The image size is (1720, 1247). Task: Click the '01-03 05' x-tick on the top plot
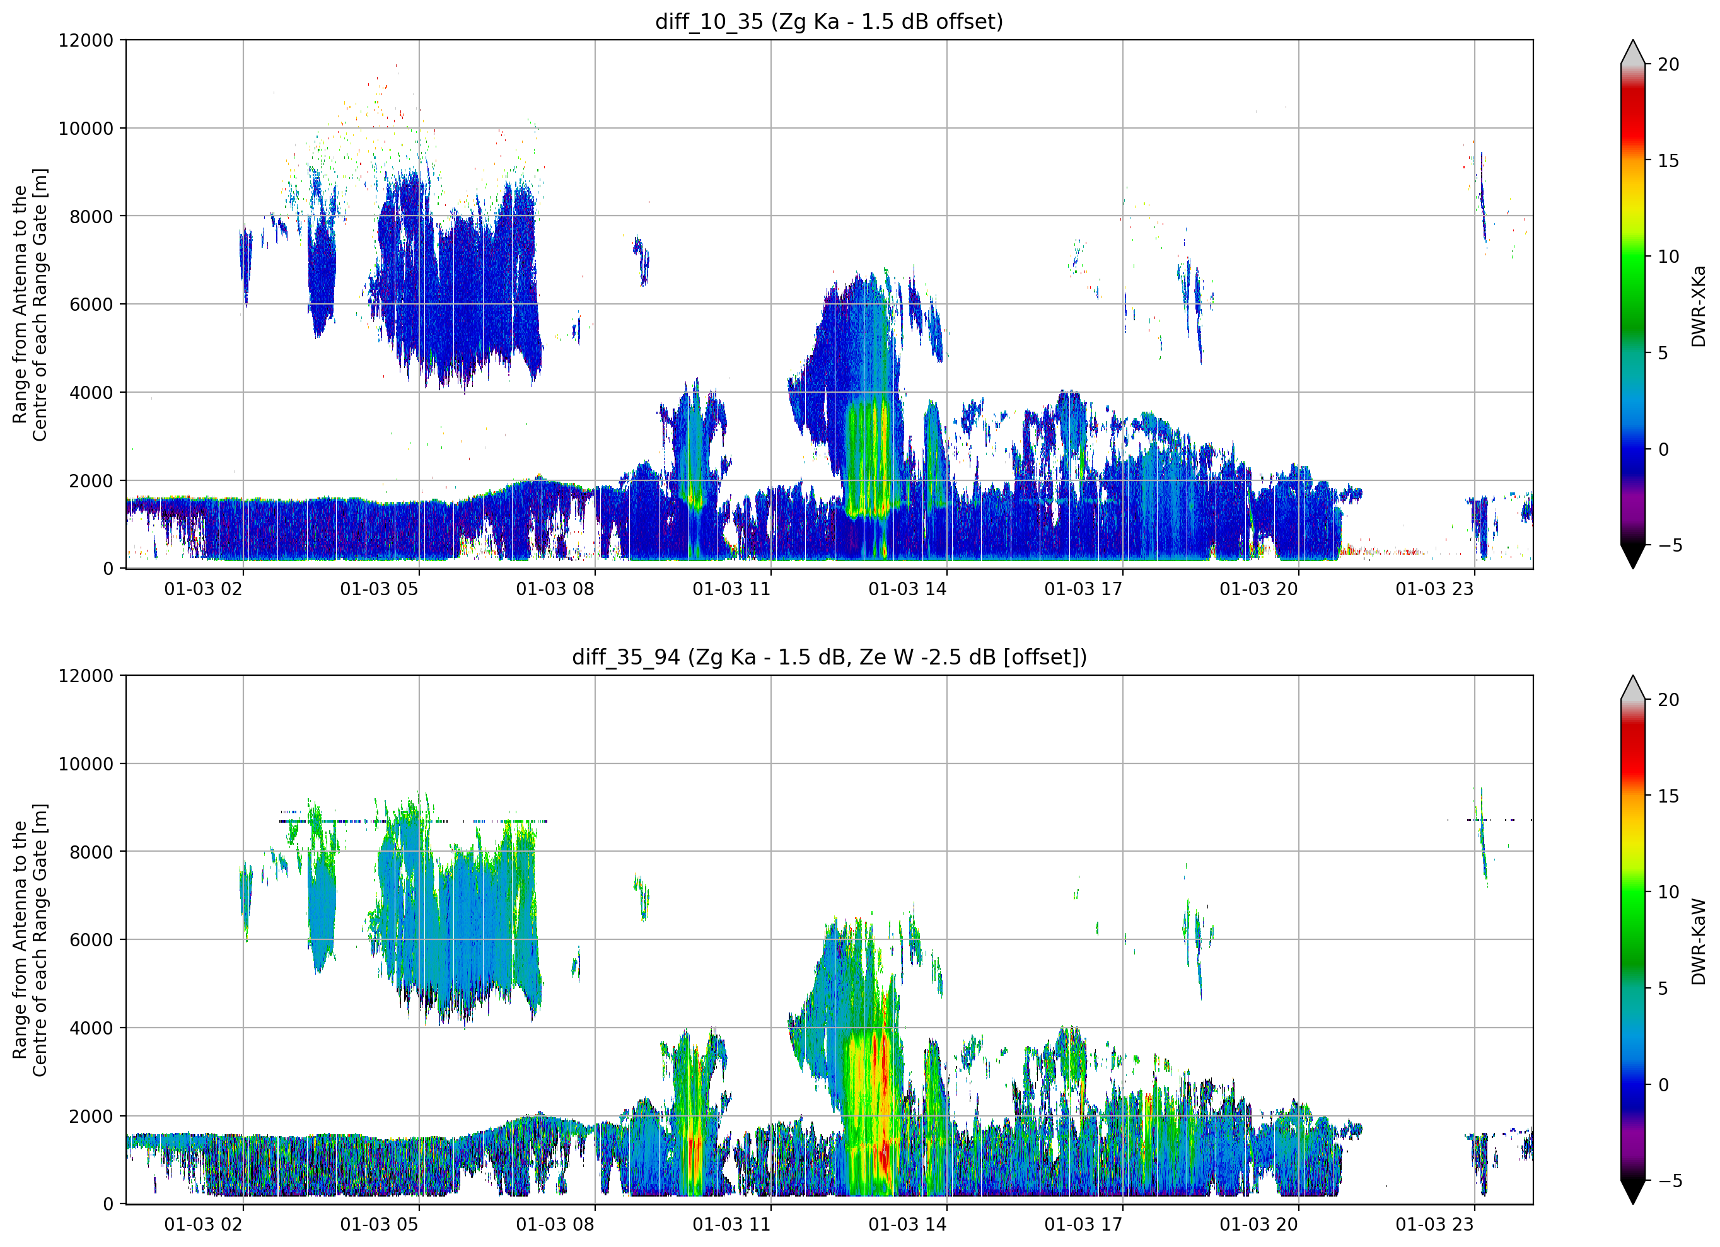pyautogui.click(x=379, y=589)
